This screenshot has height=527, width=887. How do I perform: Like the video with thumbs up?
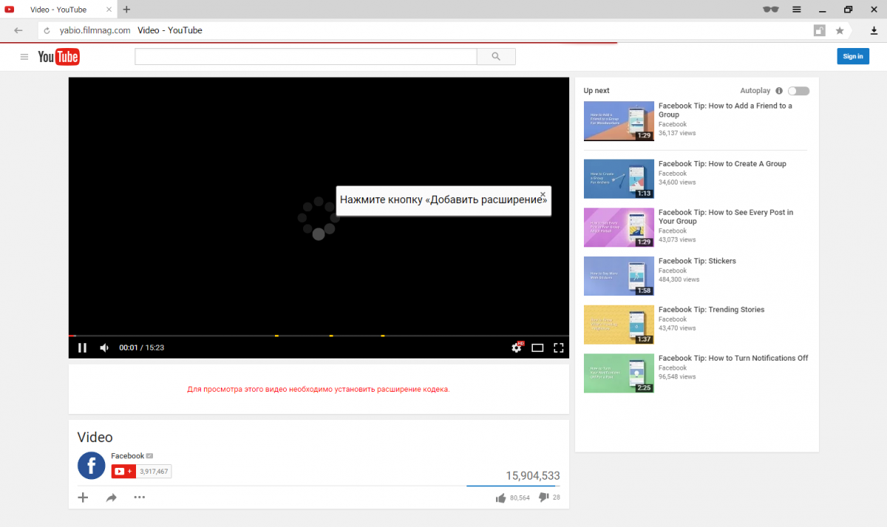[x=501, y=497]
